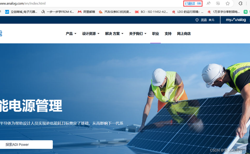Open the 阿里邮箱 bookmark
250x154 pixels.
(86, 12)
